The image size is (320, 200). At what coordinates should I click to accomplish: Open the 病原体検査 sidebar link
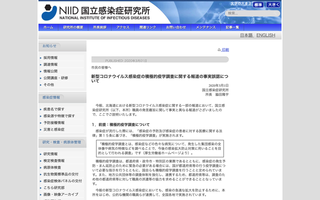pos(52,167)
